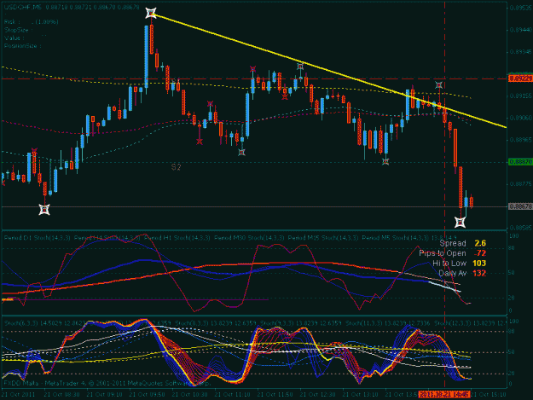Select the fractal marker below the 10:50 low

(200, 141)
